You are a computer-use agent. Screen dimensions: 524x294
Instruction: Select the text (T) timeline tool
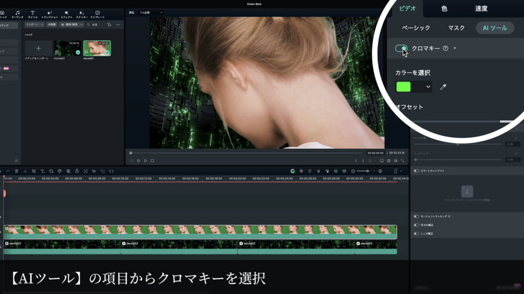tap(43, 171)
